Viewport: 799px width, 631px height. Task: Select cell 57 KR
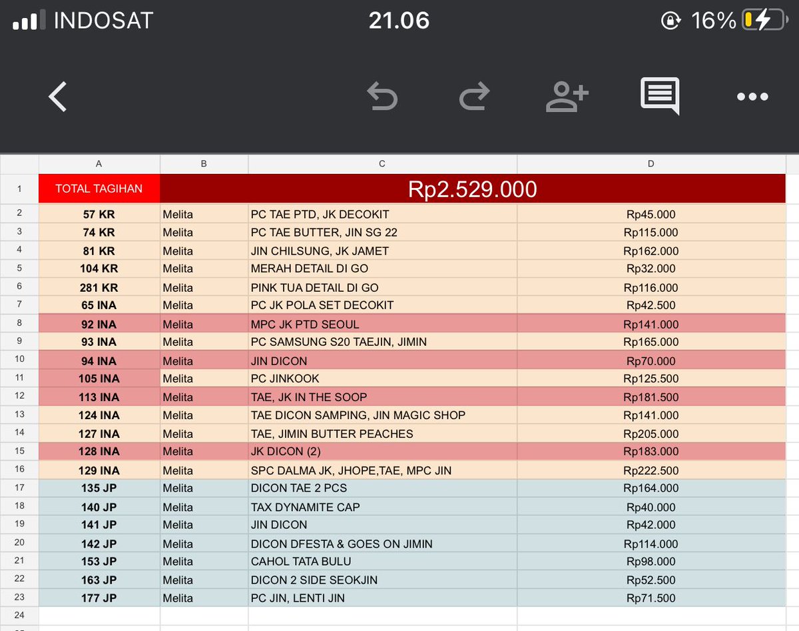pos(99,214)
